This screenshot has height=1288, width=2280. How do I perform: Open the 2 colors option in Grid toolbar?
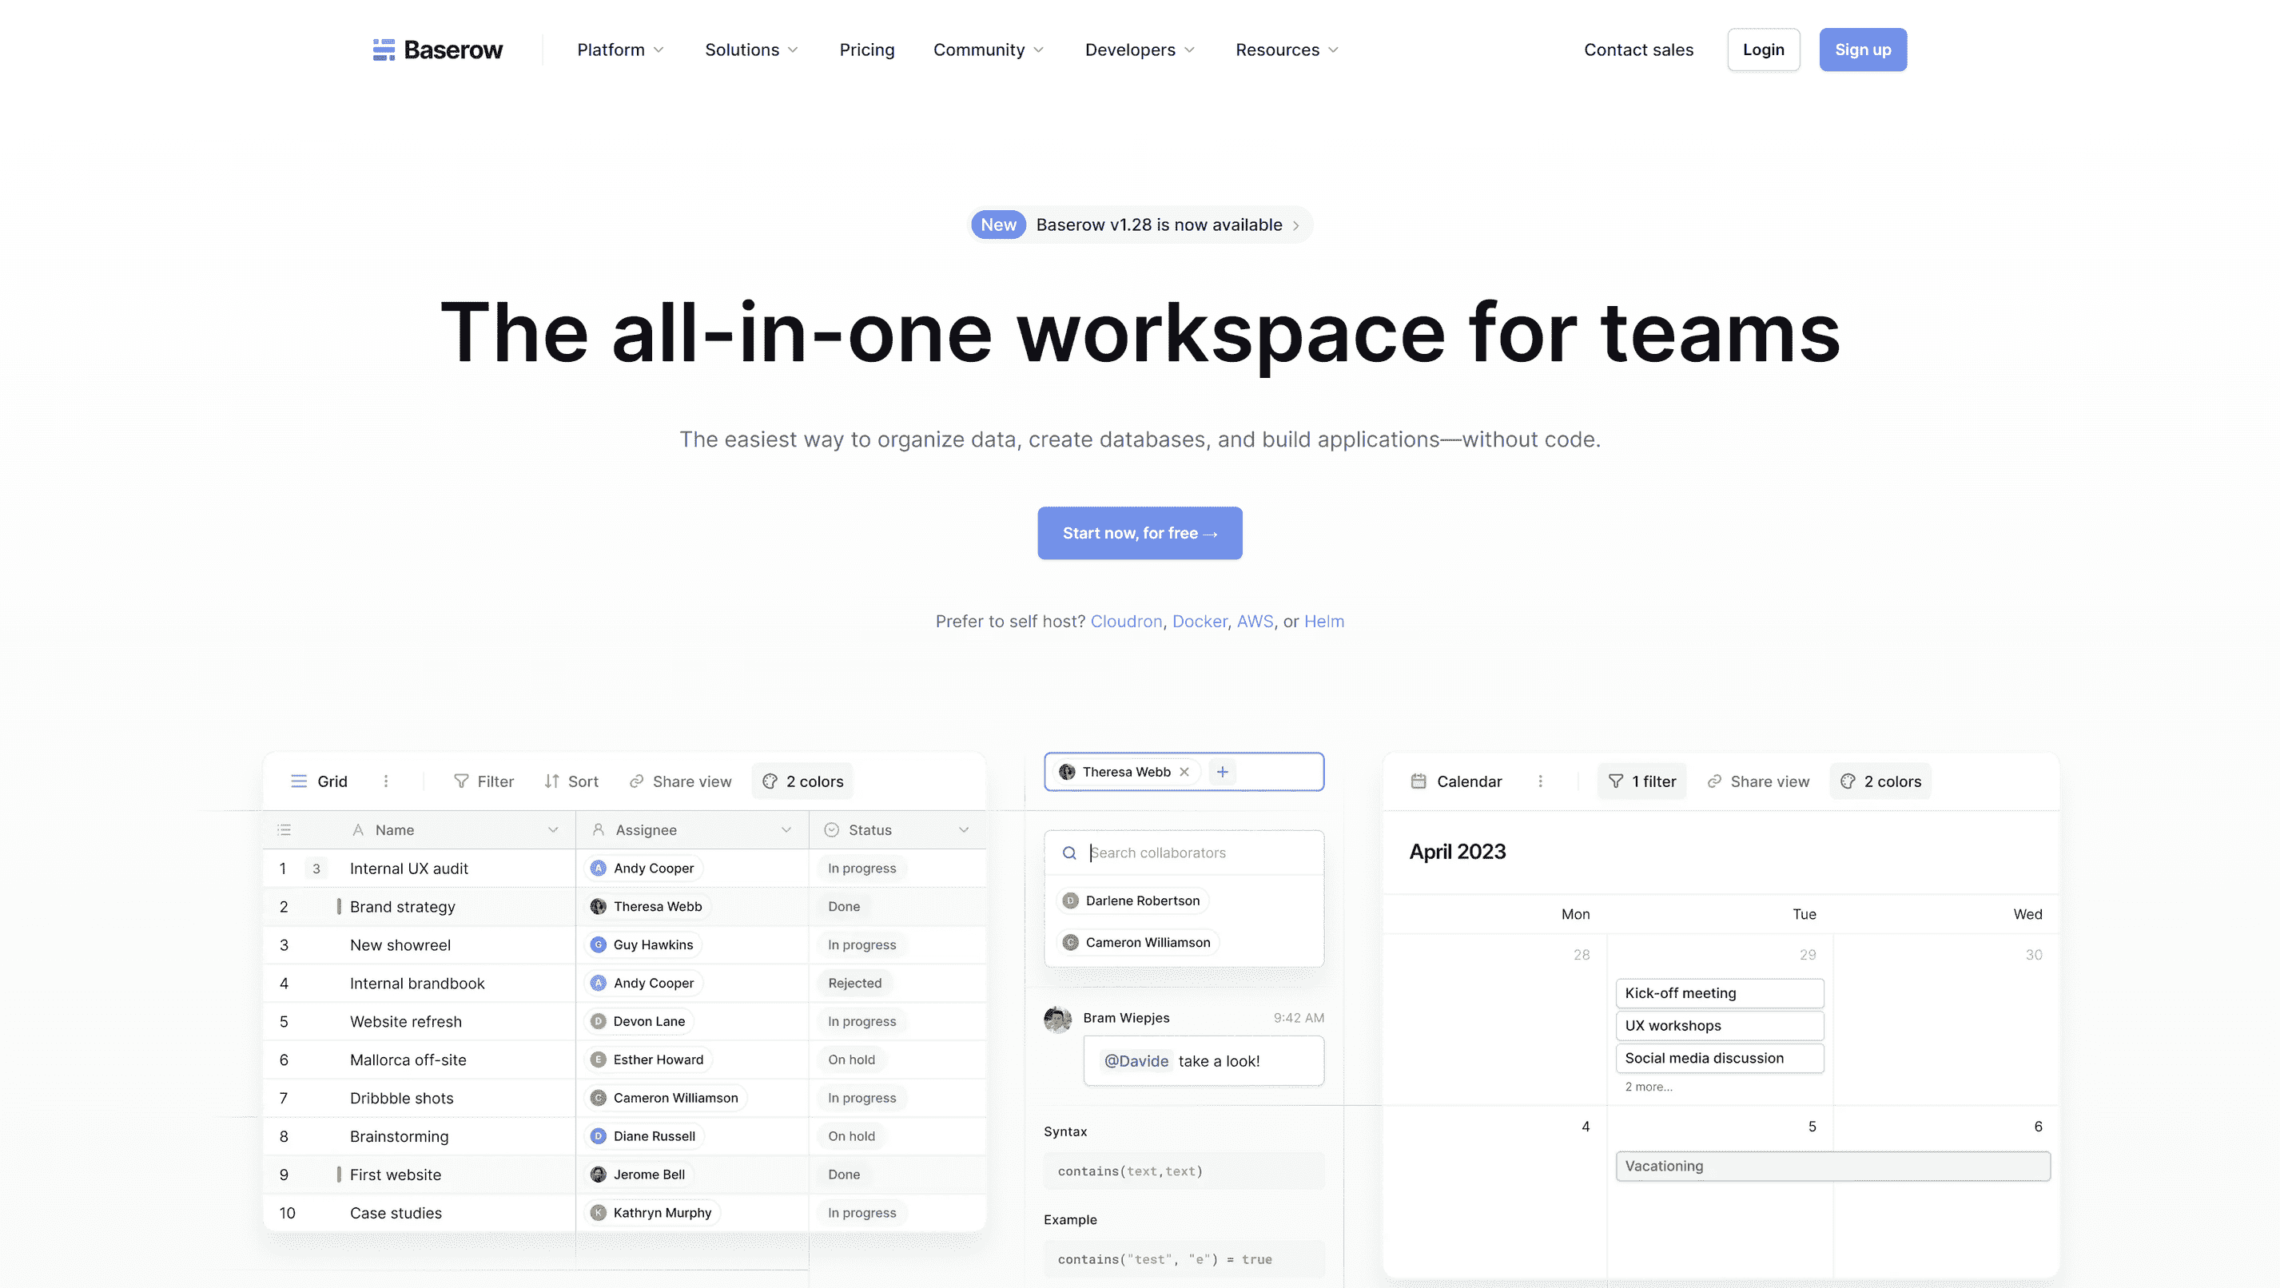tap(802, 781)
